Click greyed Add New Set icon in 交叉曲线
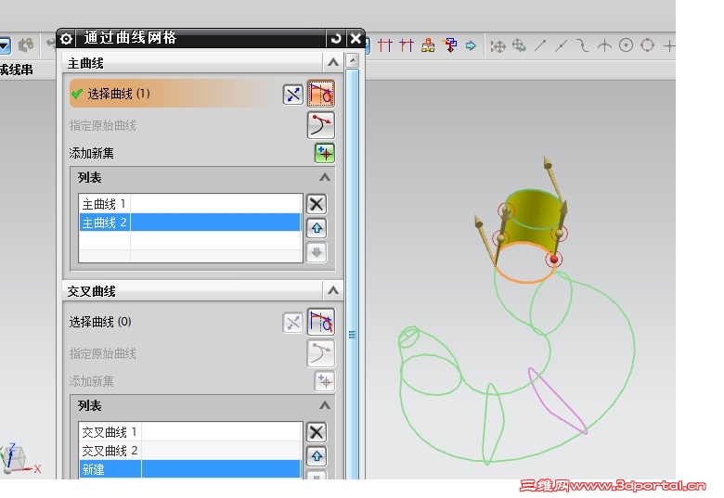724x498 pixels. click(325, 381)
